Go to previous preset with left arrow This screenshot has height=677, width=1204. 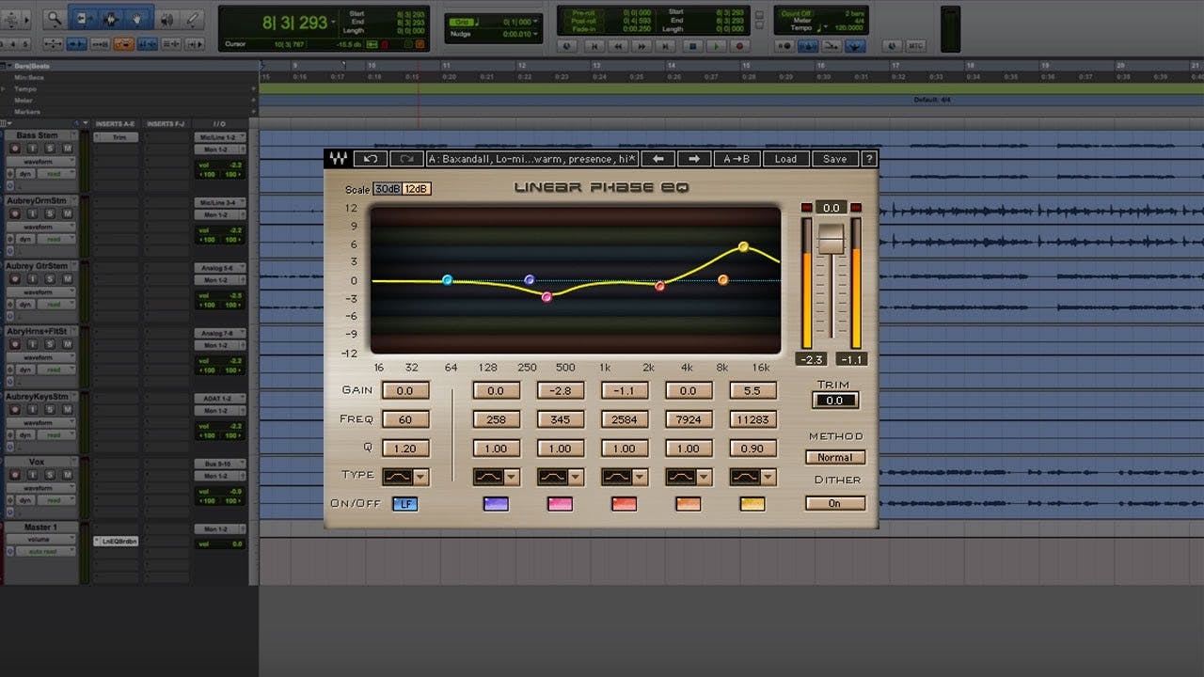point(659,159)
